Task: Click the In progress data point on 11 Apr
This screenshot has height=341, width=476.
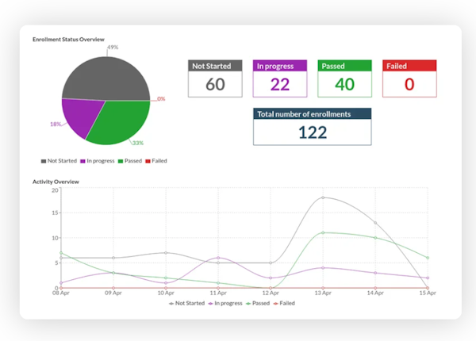Action: pos(218,258)
